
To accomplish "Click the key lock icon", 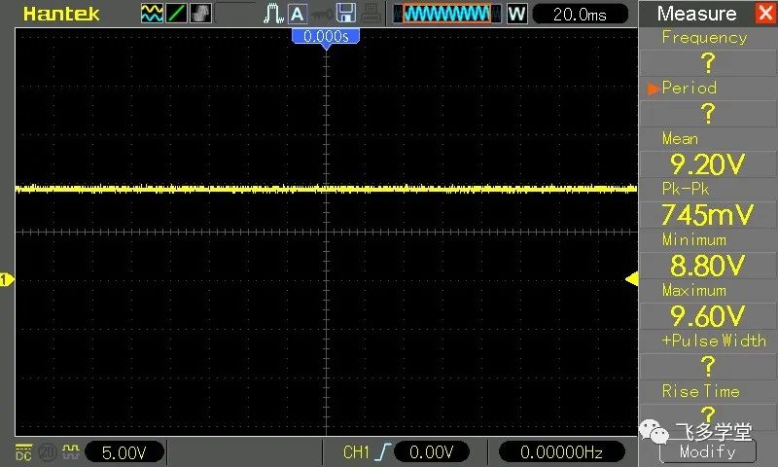I will [x=323, y=14].
